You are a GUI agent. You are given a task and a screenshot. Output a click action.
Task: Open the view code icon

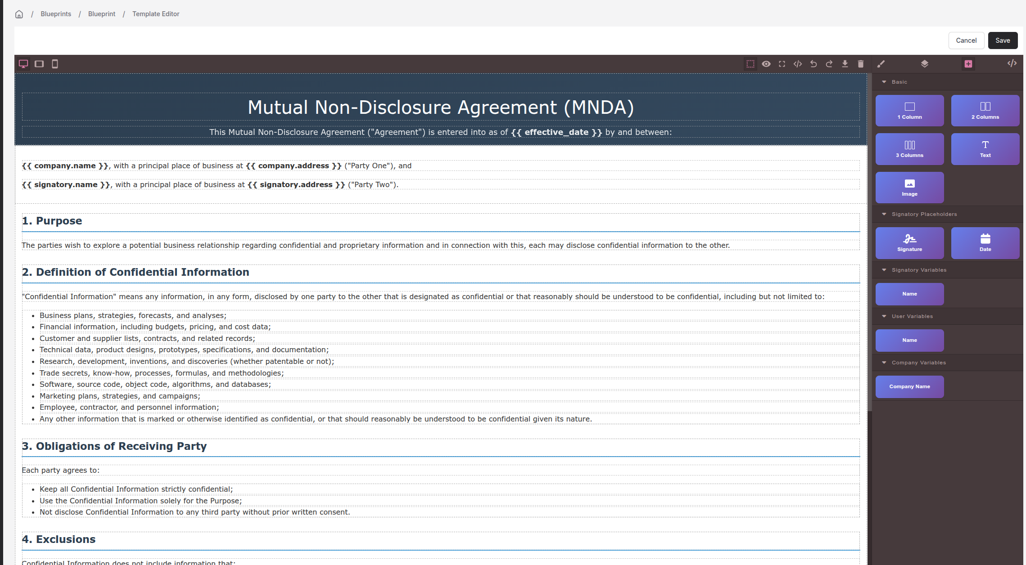(798, 64)
